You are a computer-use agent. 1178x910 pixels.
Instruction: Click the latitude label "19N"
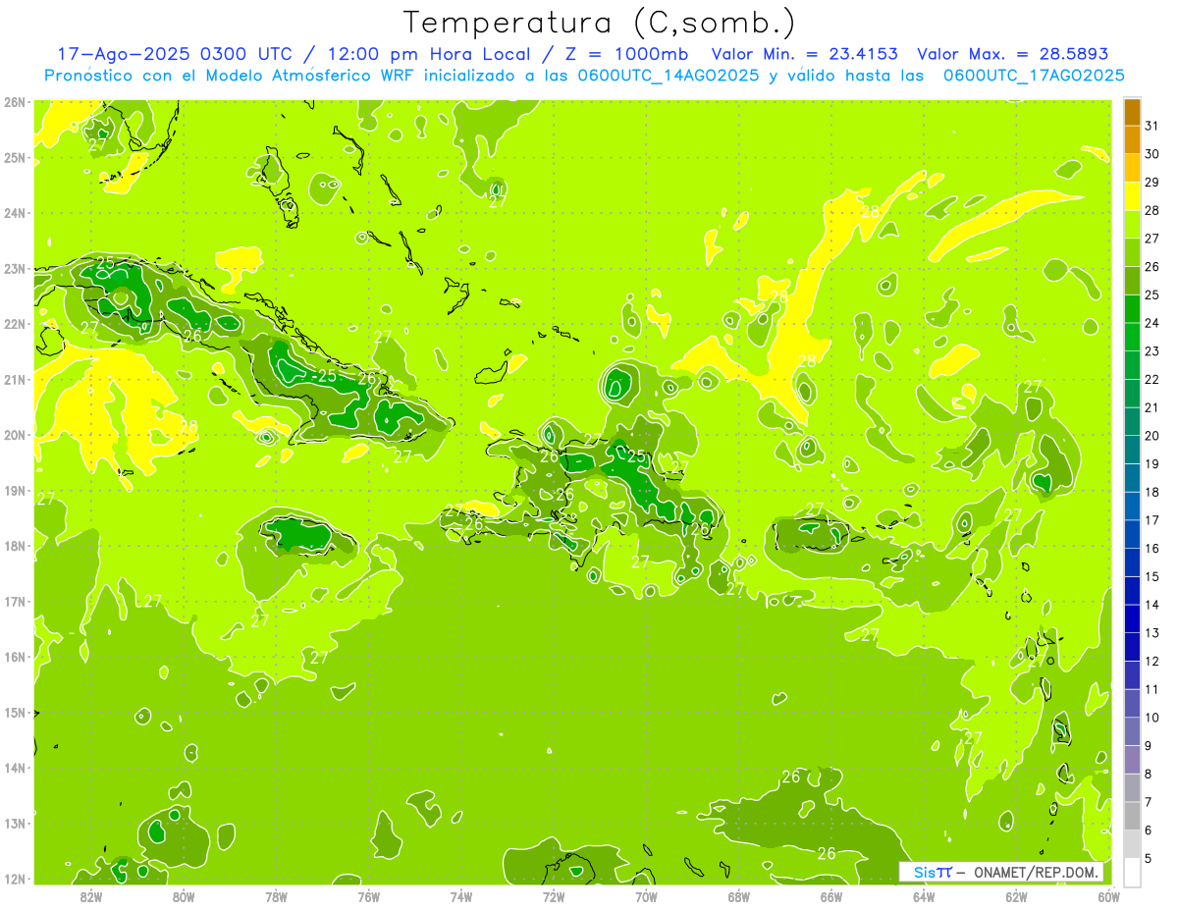14,490
